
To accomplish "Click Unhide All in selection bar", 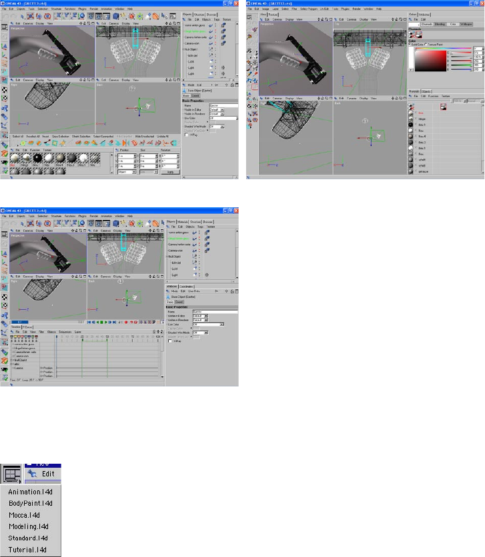I will (163, 137).
